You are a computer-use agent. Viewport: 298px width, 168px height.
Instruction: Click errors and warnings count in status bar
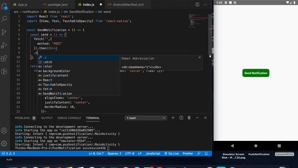click(x=8, y=154)
